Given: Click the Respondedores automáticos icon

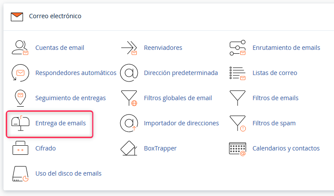Looking at the screenshot, I should click(x=20, y=73).
